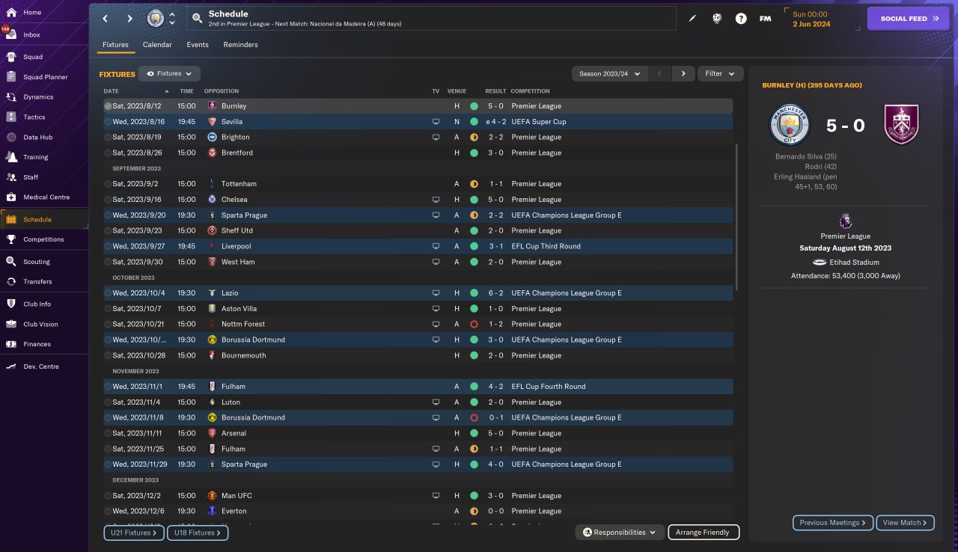Toggle the marker beside Brighton fixture date
The height and width of the screenshot is (552, 958).
108,138
